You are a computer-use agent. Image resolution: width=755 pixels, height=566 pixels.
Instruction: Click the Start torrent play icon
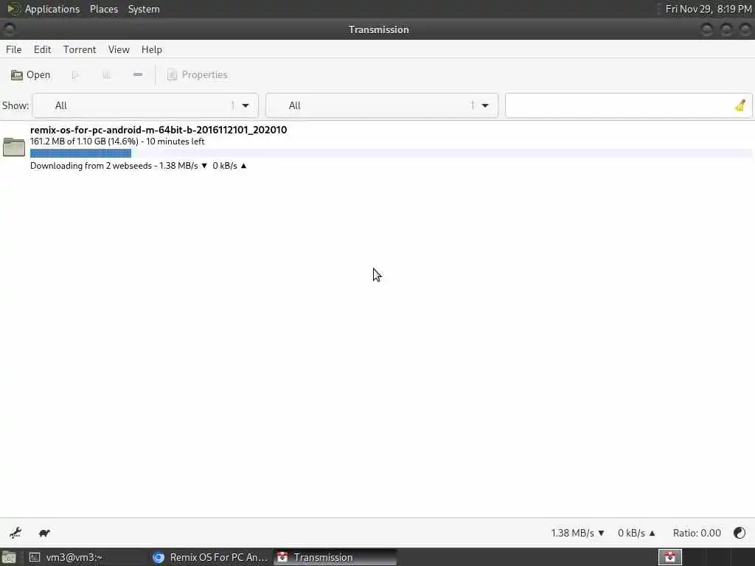(x=75, y=74)
